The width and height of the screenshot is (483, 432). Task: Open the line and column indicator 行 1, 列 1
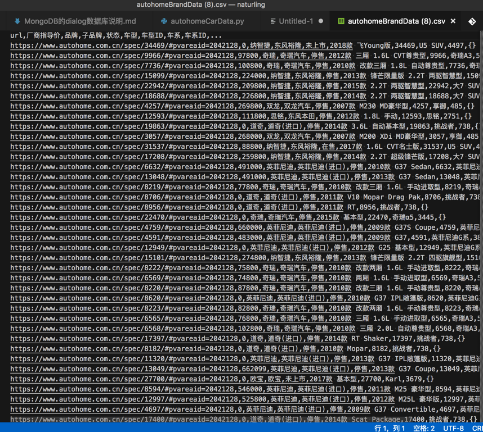[390, 428]
